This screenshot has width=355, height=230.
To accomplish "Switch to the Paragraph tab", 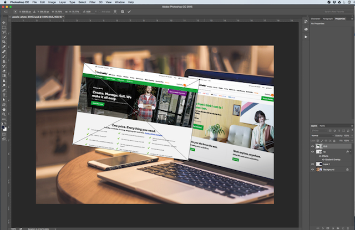I will click(x=328, y=19).
